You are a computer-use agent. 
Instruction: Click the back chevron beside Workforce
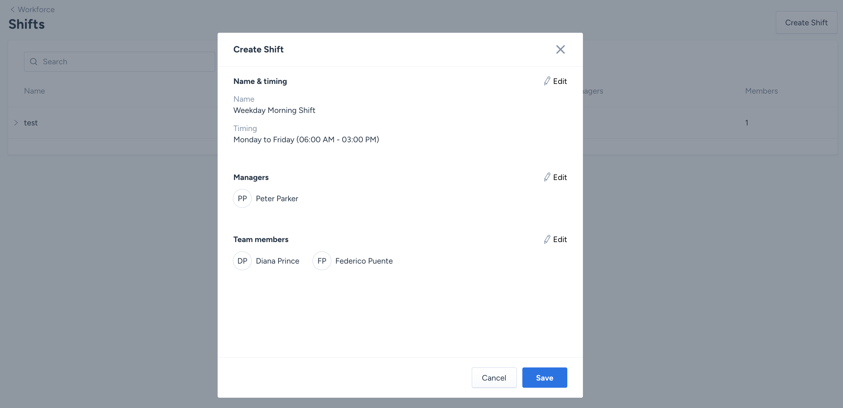(x=12, y=9)
